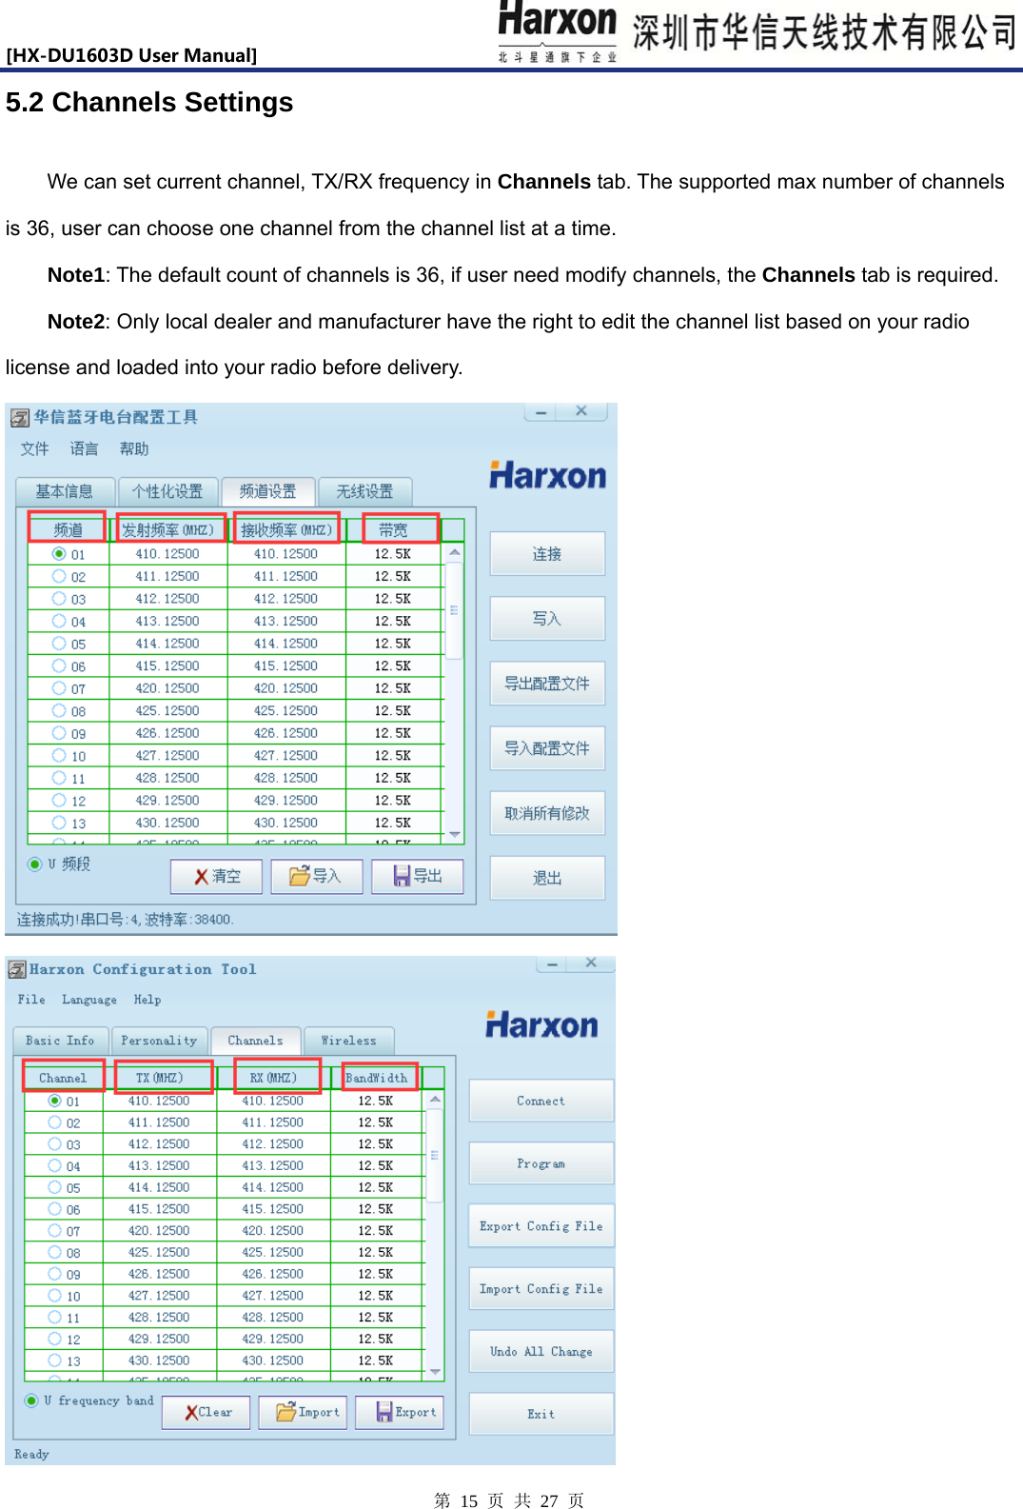Click scroll-up arrow in English channel list
Screen dimensions: 1023x1509
pyautogui.click(x=435, y=1100)
